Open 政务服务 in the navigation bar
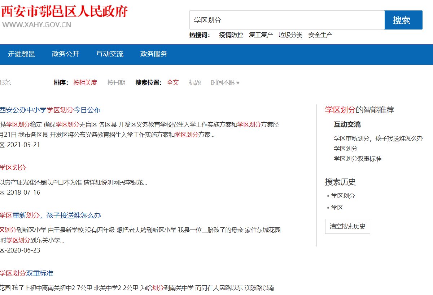433x295 pixels. click(154, 54)
